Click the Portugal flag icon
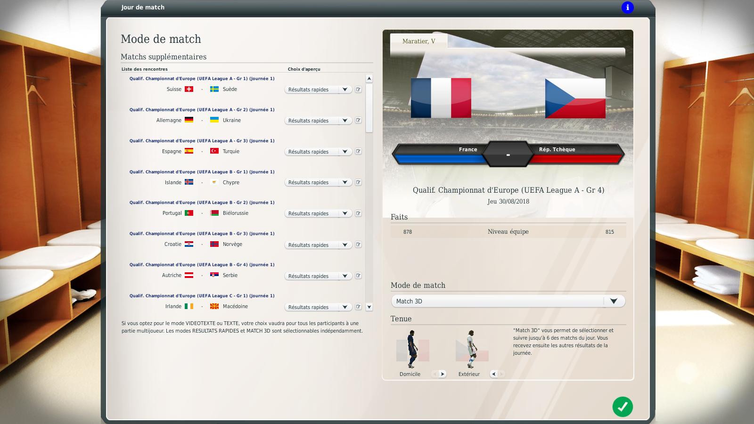Image resolution: width=754 pixels, height=424 pixels. (189, 213)
